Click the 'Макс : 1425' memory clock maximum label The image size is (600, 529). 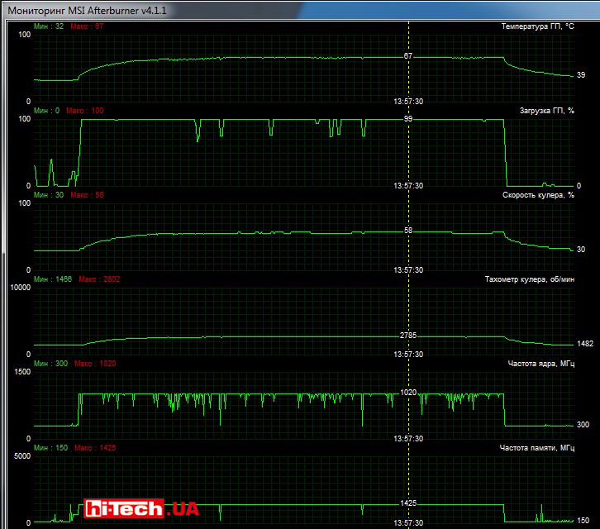pyautogui.click(x=95, y=448)
